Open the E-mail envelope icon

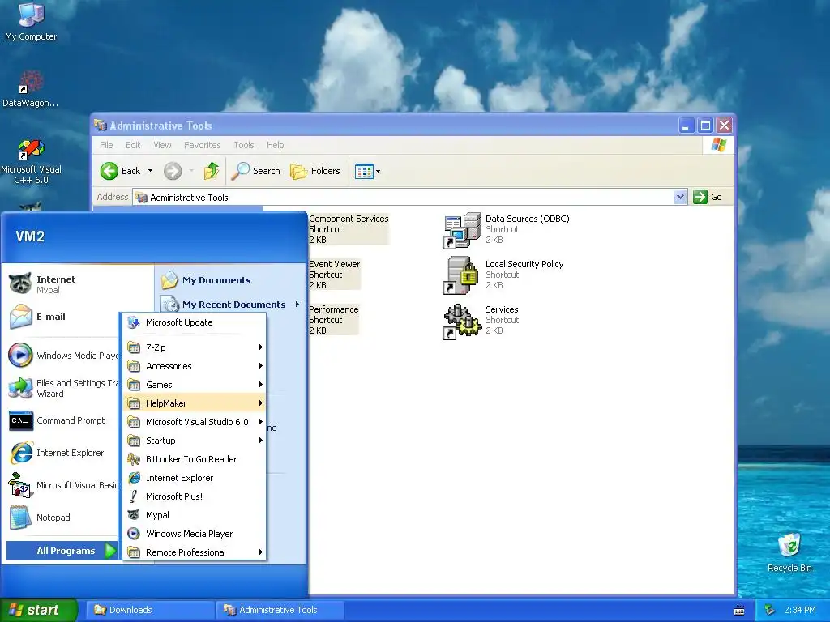tap(20, 317)
